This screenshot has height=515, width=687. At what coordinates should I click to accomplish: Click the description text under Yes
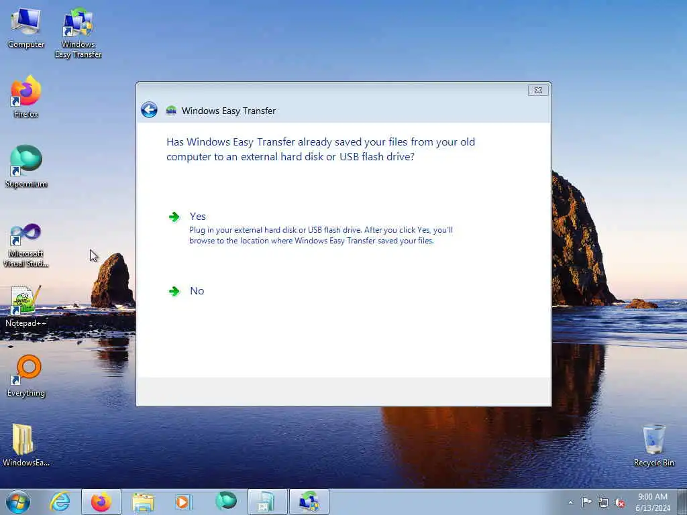pyautogui.click(x=321, y=235)
